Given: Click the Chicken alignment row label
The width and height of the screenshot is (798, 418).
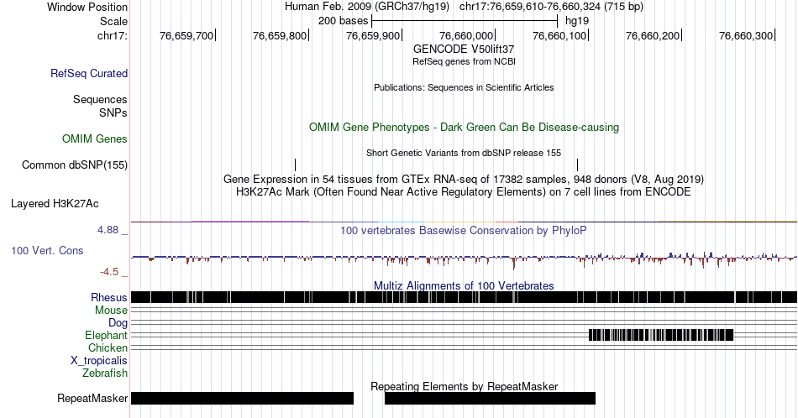Looking at the screenshot, I should (x=108, y=347).
